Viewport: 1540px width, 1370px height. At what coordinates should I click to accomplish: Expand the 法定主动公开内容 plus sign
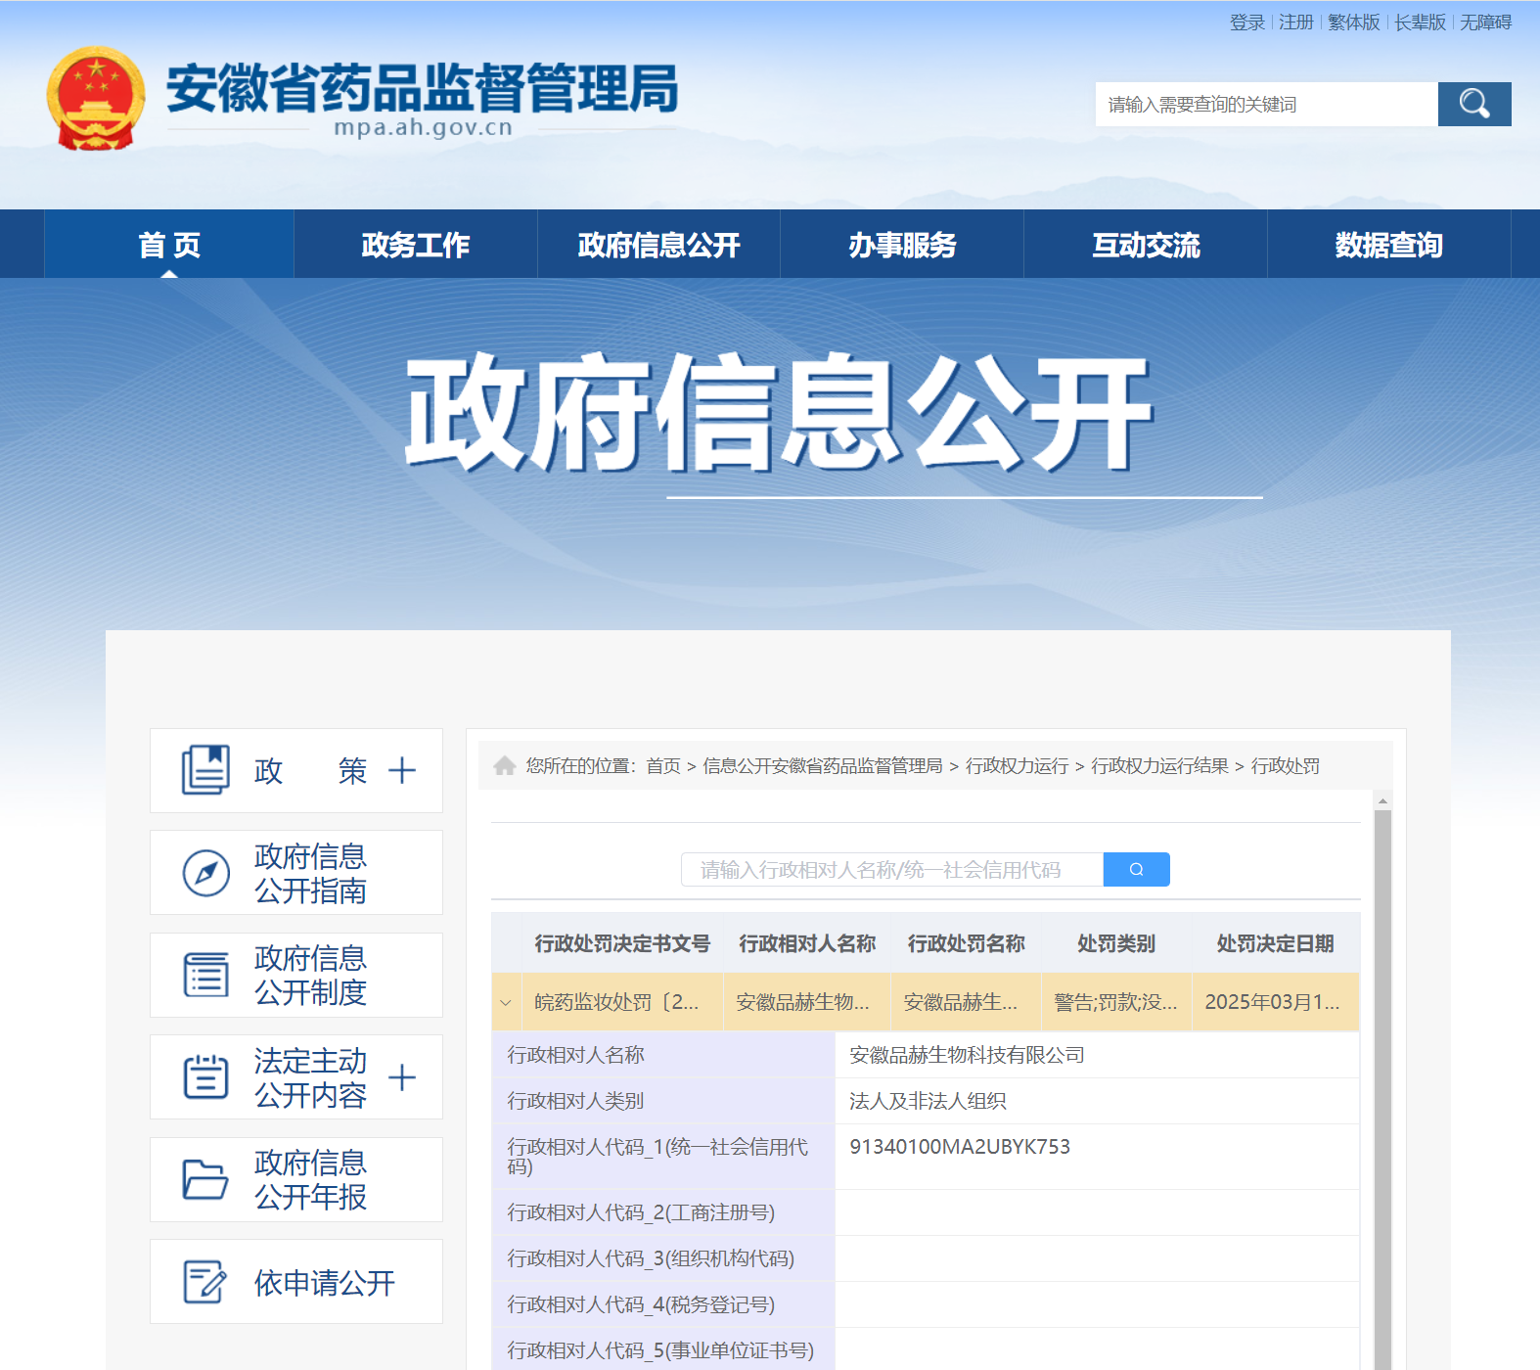click(x=402, y=1077)
